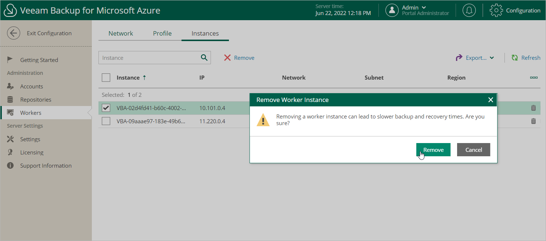
Task: Switch to the Network tab
Action: pyautogui.click(x=121, y=33)
